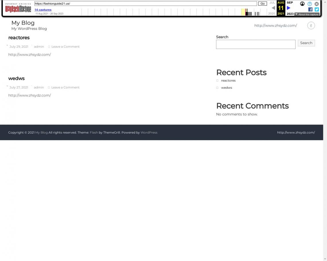327x261 pixels.
Task: Share capture on Facebook
Action: [310, 9]
